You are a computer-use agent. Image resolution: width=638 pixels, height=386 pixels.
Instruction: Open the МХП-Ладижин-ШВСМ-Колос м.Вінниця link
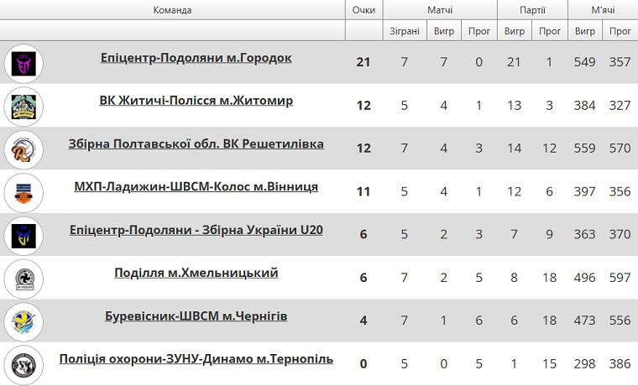(x=196, y=186)
